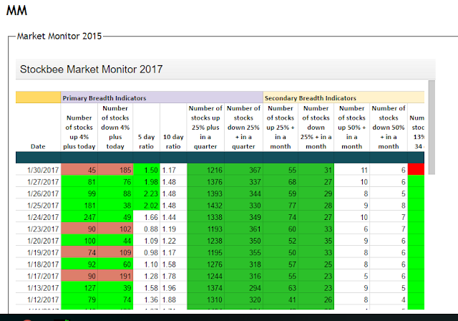Select the 'Secondary Breadth Indicators' header cell
The image size is (458, 321).
click(x=343, y=97)
